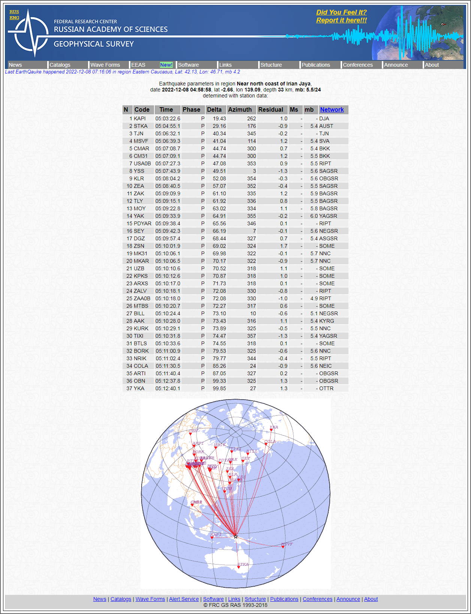Open footer Links link
Image resolution: width=471 pixels, height=614 pixels.
[x=234, y=599]
